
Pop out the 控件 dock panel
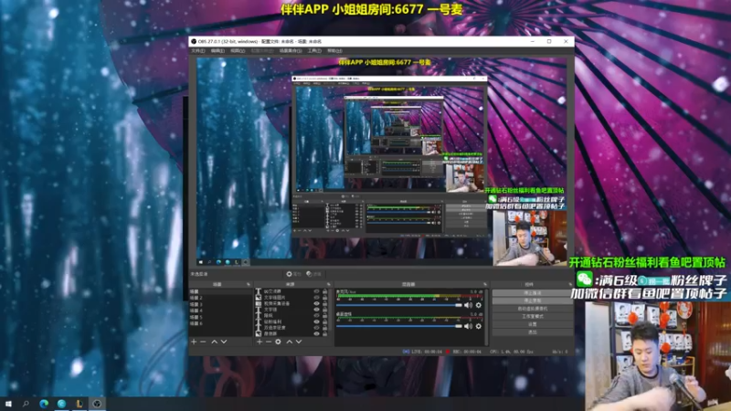(x=569, y=284)
